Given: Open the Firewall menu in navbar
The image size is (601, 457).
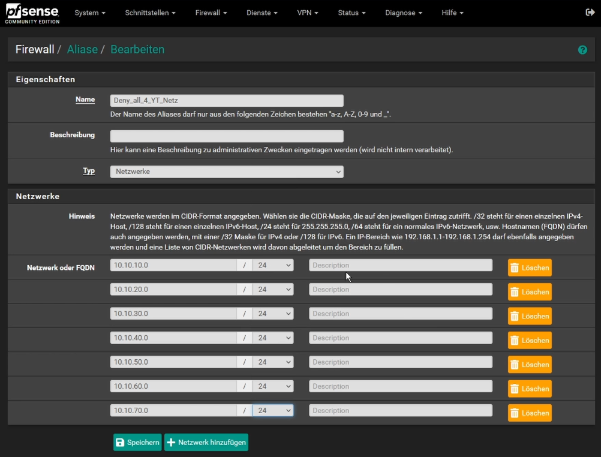Looking at the screenshot, I should click(211, 13).
